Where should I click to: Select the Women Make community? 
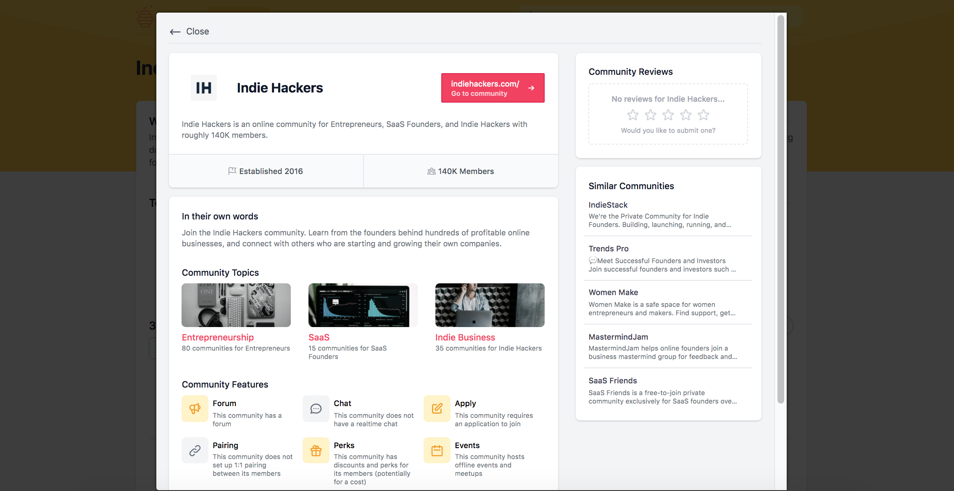613,292
